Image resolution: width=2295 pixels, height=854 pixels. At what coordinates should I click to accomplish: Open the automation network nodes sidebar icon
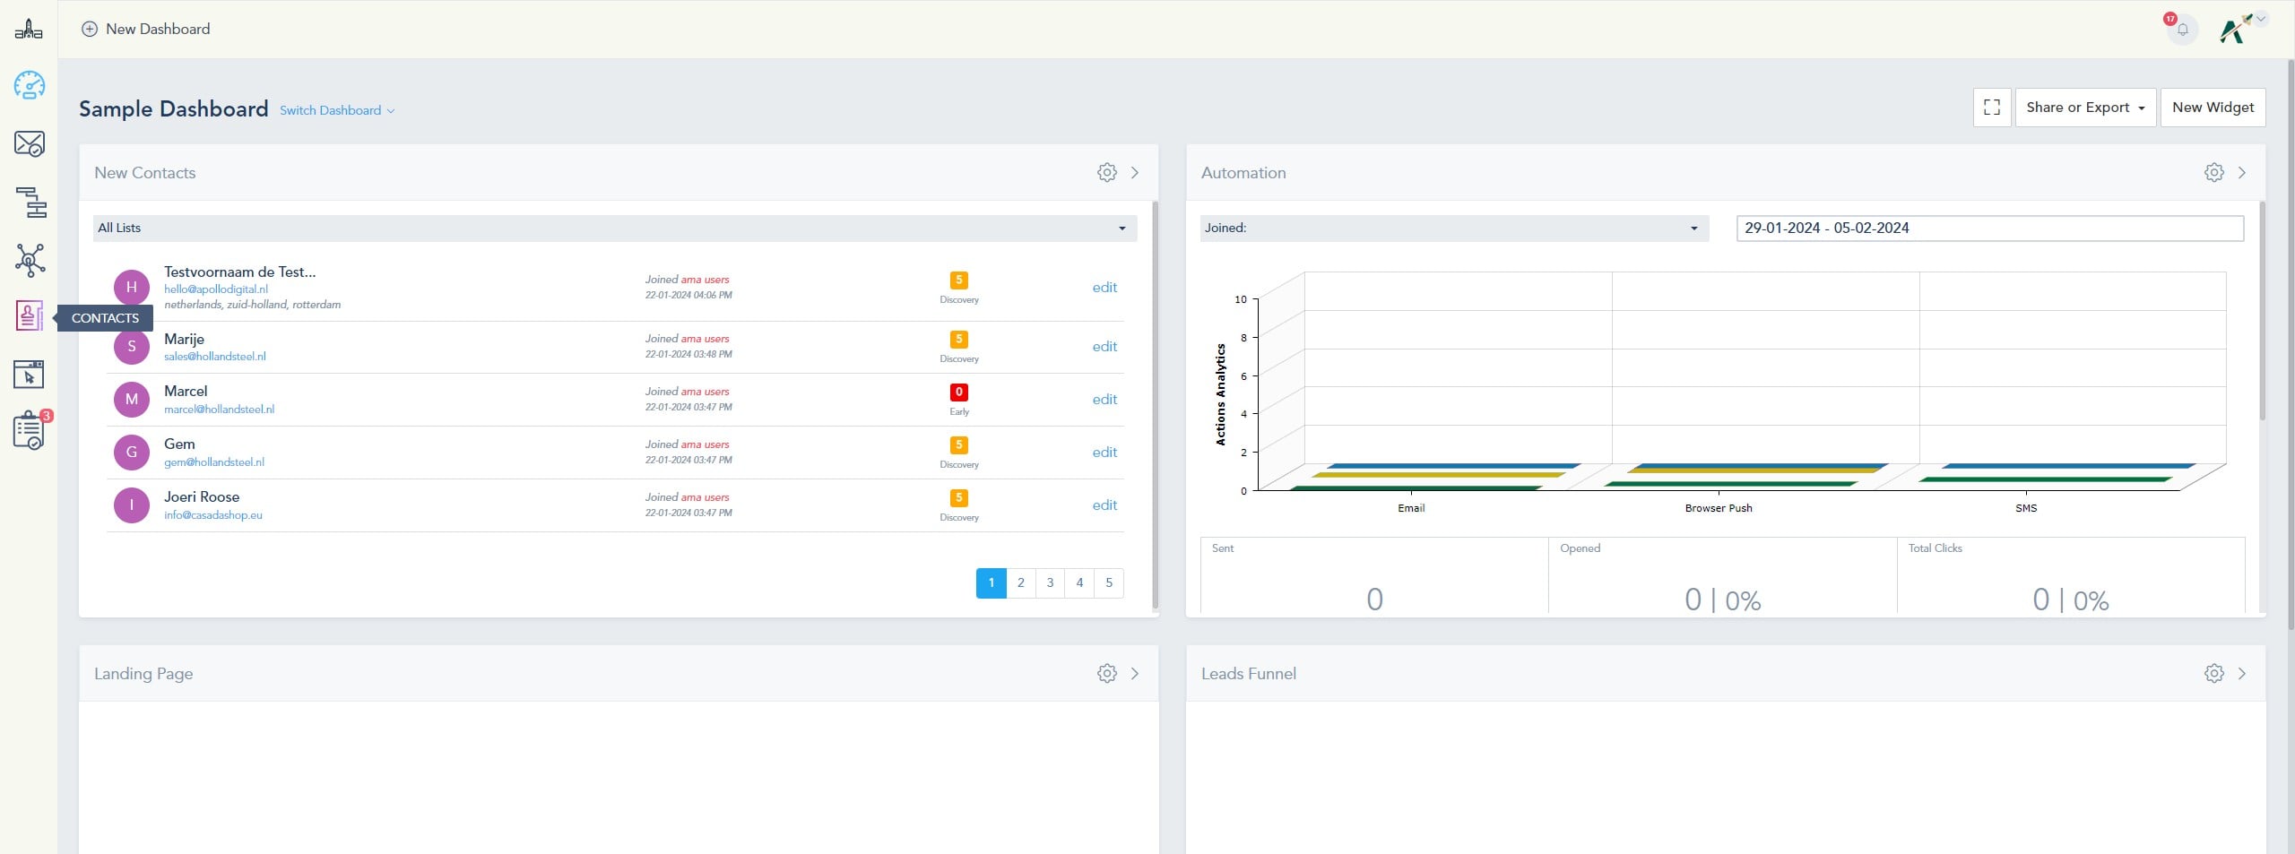pos(30,260)
